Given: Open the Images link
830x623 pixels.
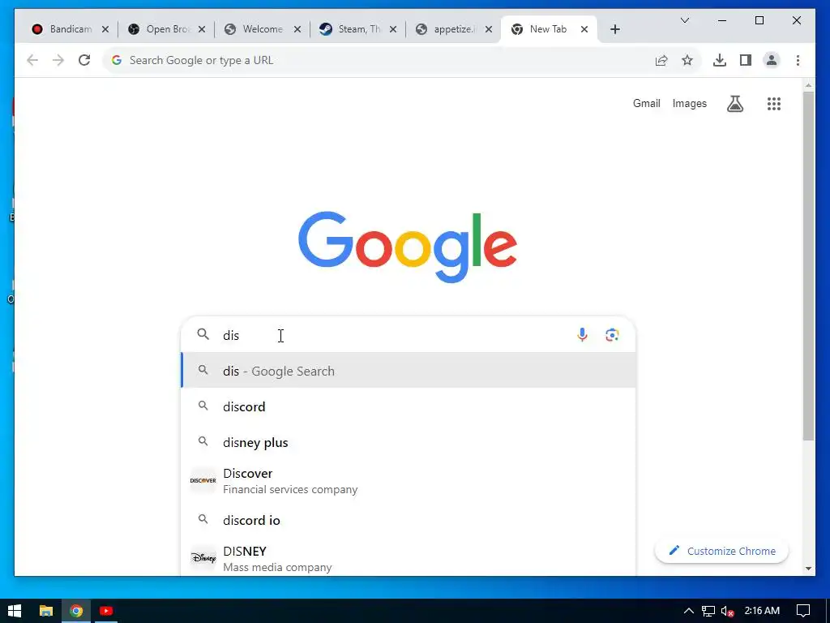Looking at the screenshot, I should 689,104.
